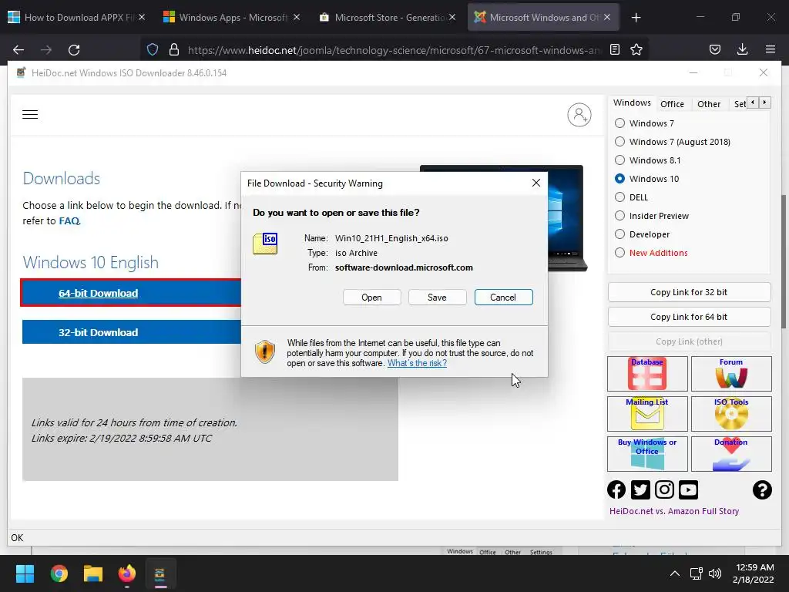Switch to Microsoft Store - Generation browser tab
The image size is (789, 592).
(388, 18)
